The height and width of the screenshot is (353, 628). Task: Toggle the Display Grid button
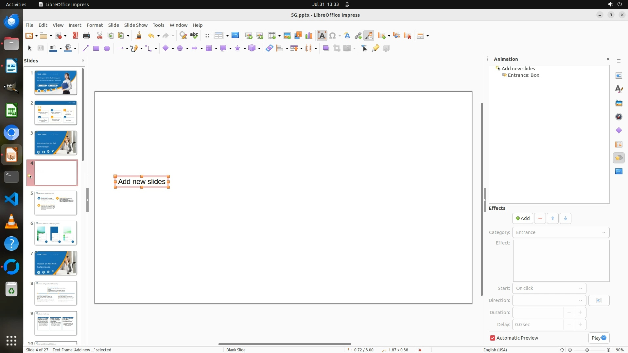pyautogui.click(x=207, y=36)
